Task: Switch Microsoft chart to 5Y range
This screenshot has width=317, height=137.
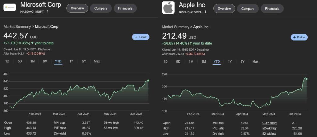Action: pos(84,61)
